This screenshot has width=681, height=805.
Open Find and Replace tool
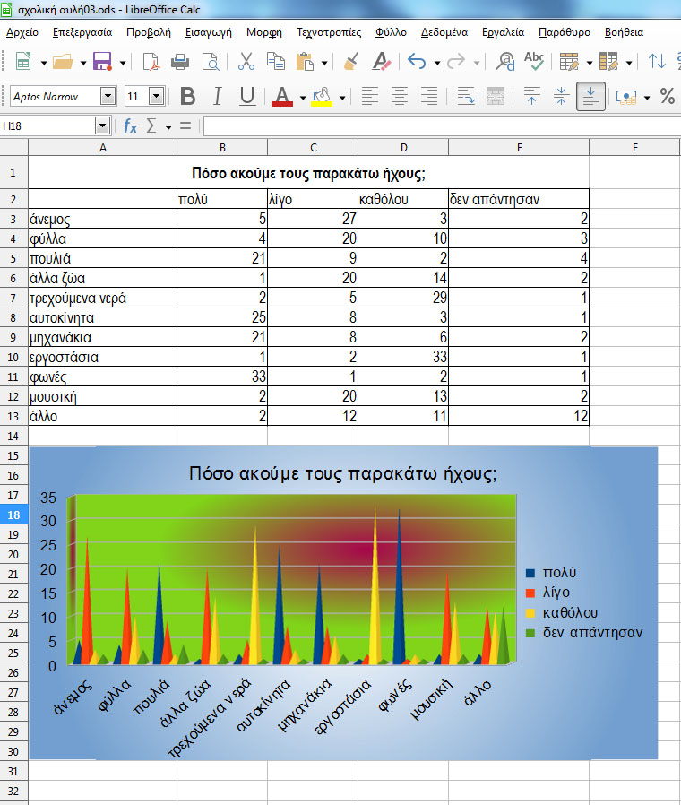pos(505,62)
